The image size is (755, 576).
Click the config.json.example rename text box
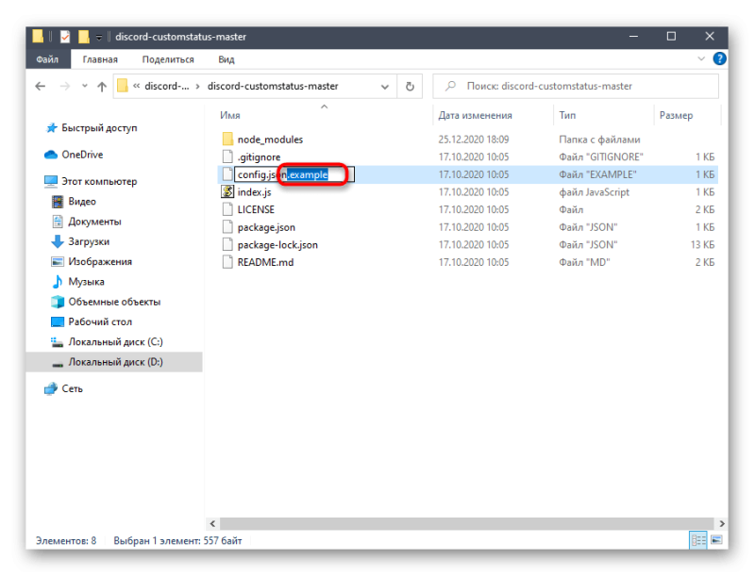click(294, 174)
